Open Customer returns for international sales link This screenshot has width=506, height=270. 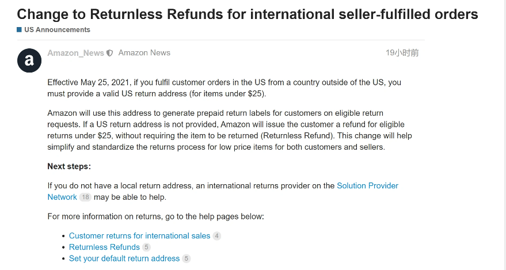pos(139,236)
